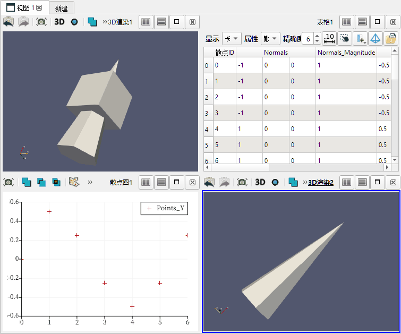Click the 散点ID column header
The width and height of the screenshot is (401, 334).
coord(224,53)
